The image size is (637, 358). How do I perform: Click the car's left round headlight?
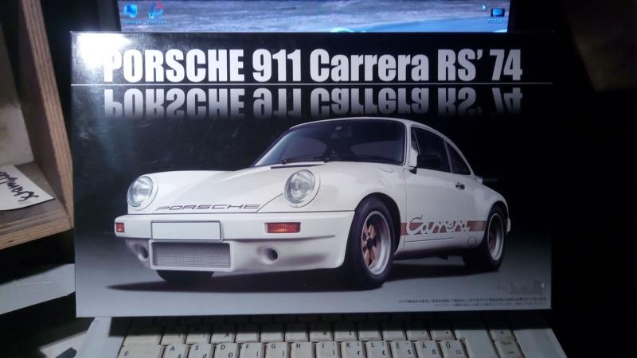[141, 192]
